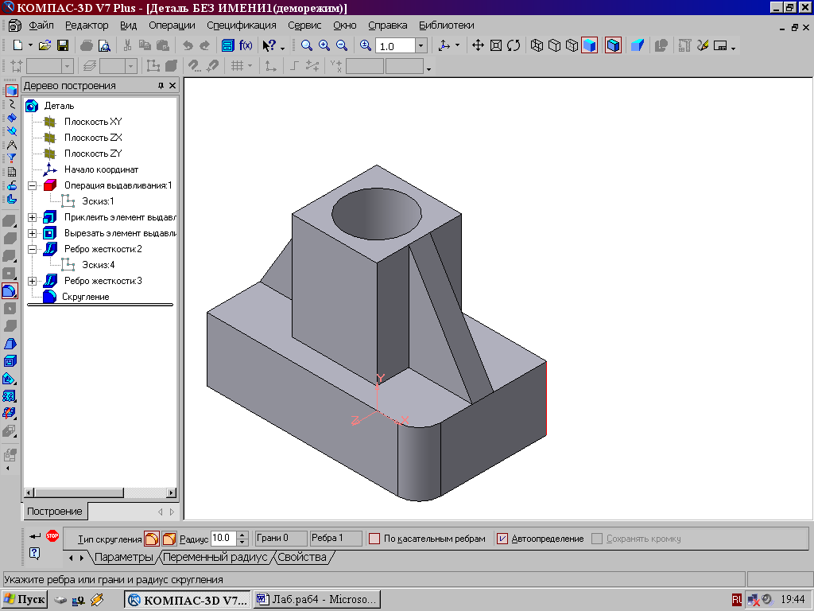Viewport: 814px width, 611px height.
Task: Switch to Лаб.раб4 Microsoft Word taskbar button
Action: point(316,599)
